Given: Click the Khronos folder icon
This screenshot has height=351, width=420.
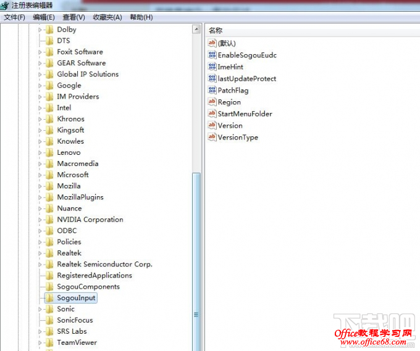Looking at the screenshot, I should click(x=49, y=119).
